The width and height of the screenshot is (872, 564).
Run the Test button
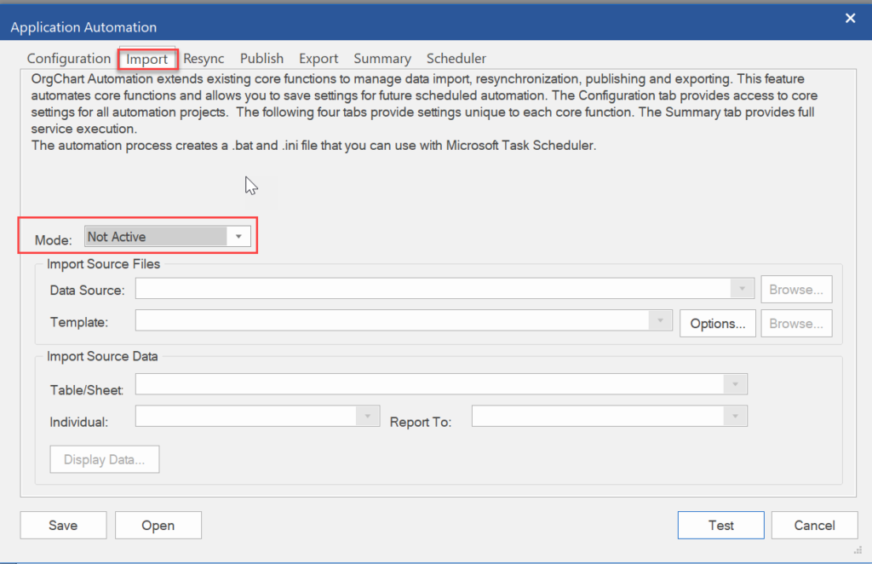point(721,526)
